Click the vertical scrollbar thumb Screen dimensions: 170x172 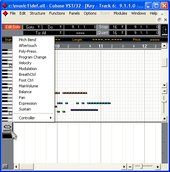[164, 63]
